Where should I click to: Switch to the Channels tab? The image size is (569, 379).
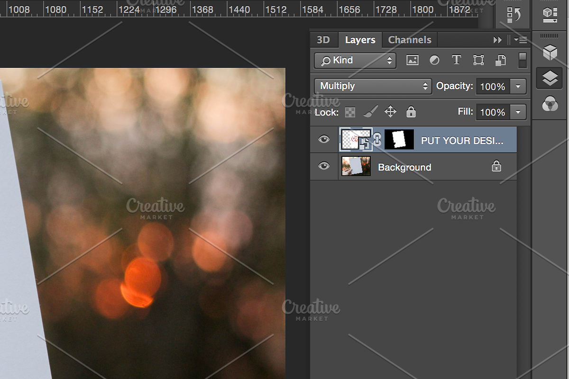coord(410,40)
